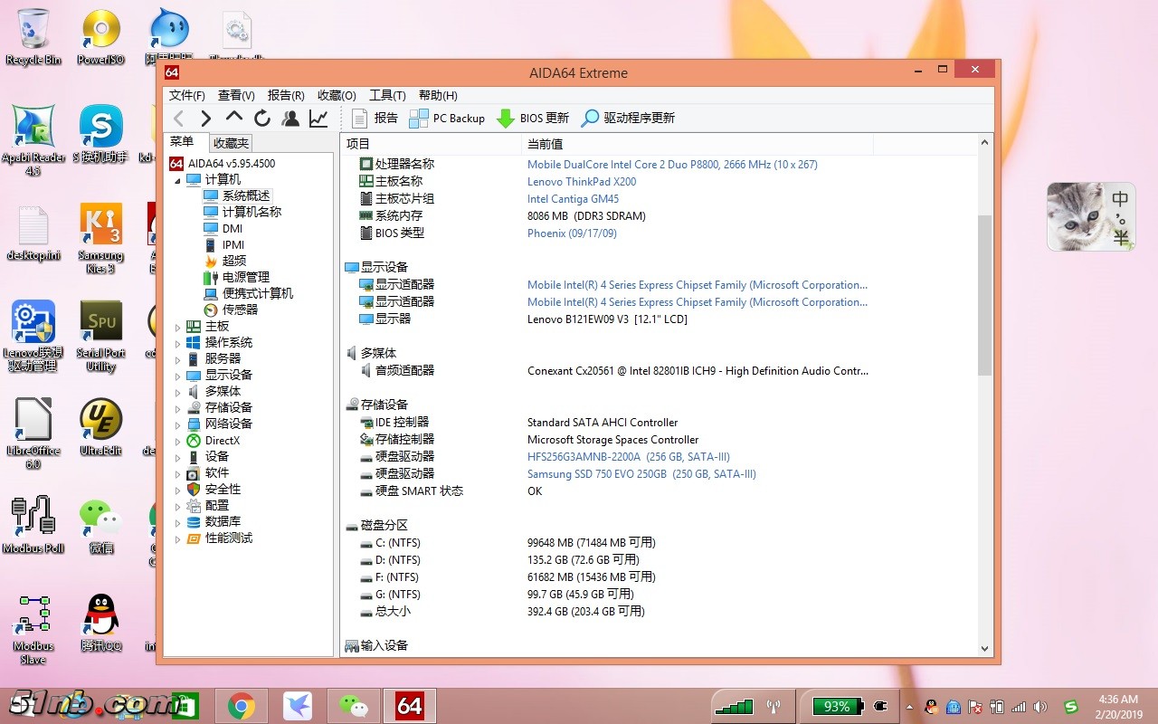Click the BIOS 更新 button
Screen dimensions: 1158x724
point(533,119)
